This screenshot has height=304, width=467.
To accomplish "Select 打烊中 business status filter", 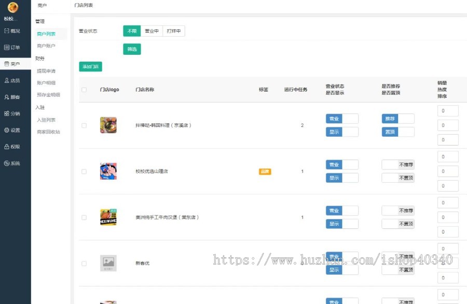I will [x=174, y=31].
